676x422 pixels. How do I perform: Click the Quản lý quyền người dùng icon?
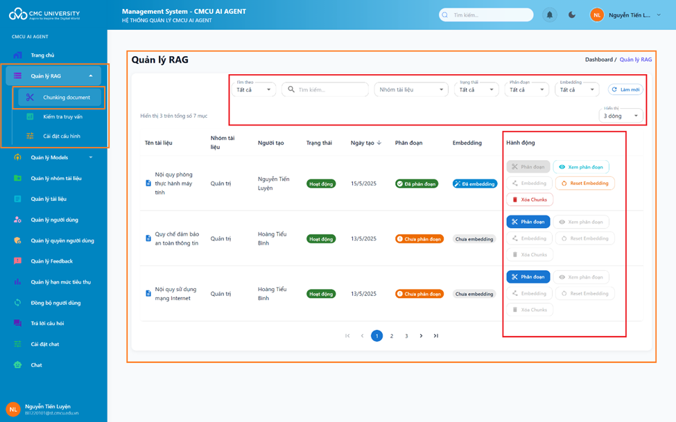point(18,240)
